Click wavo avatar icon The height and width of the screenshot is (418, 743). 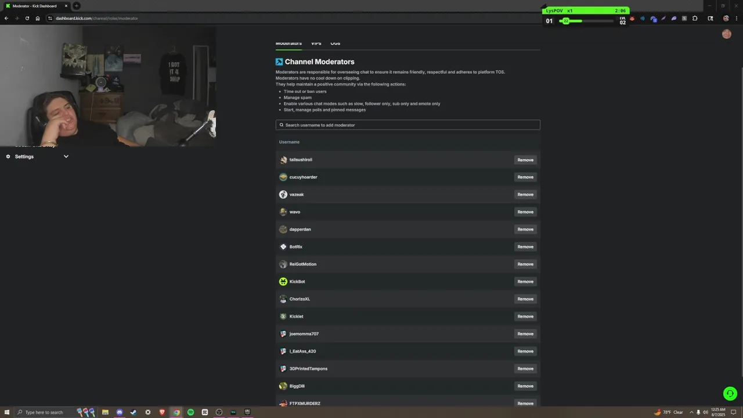click(x=283, y=212)
